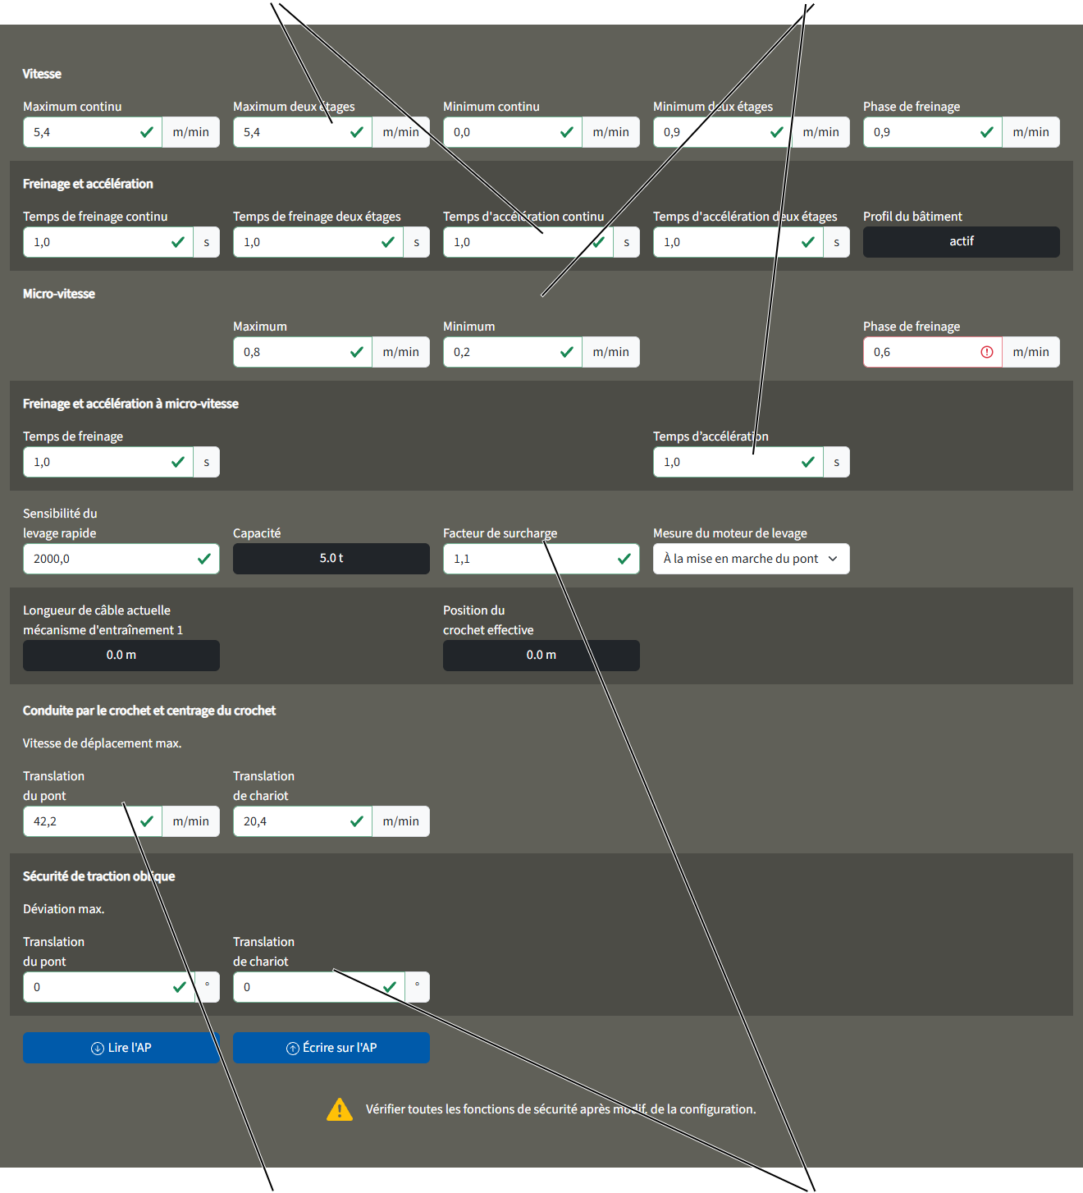Click the warning triangle icon
This screenshot has height=1193, width=1083.
pyautogui.click(x=340, y=1109)
